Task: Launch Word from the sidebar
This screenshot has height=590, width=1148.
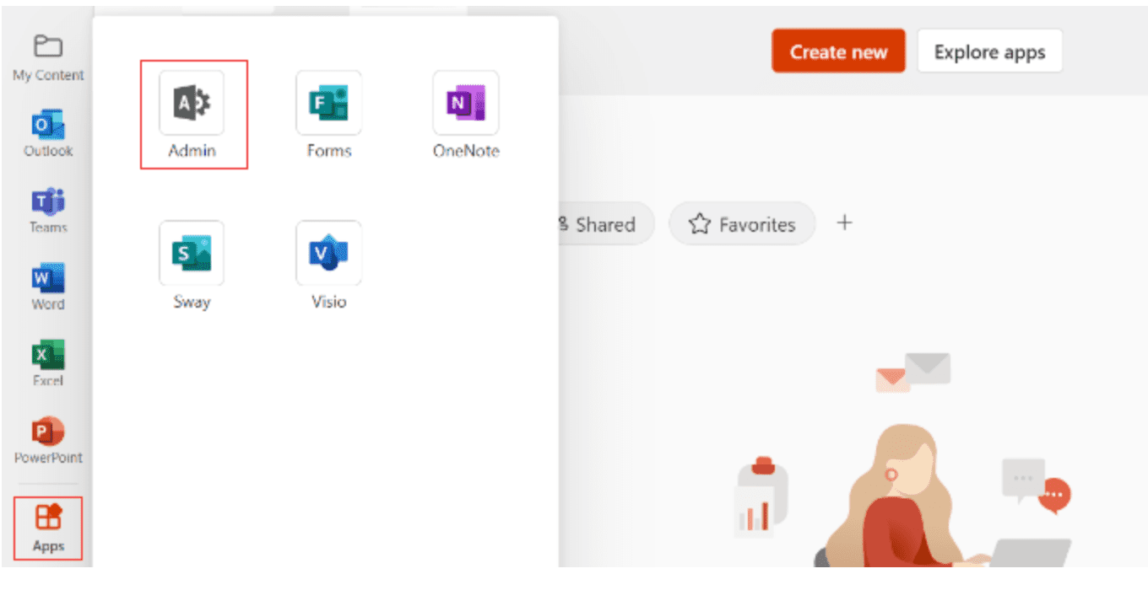Action: click(x=48, y=282)
